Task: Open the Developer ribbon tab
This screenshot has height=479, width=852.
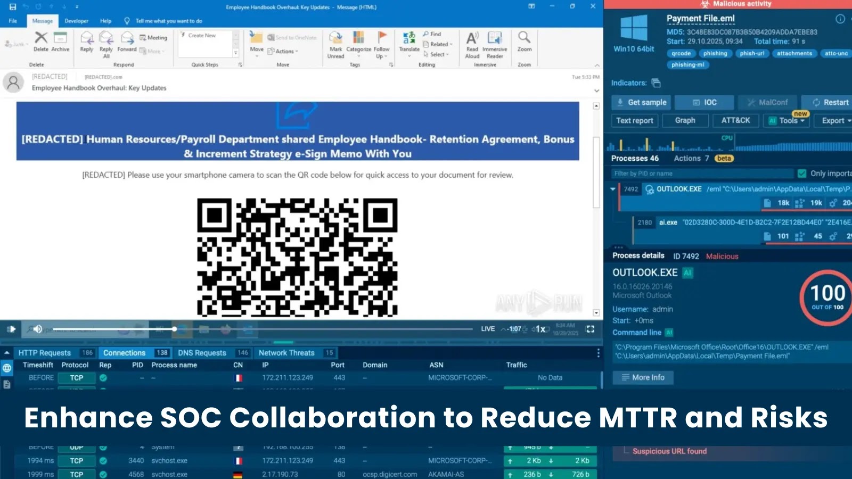Action: click(76, 21)
